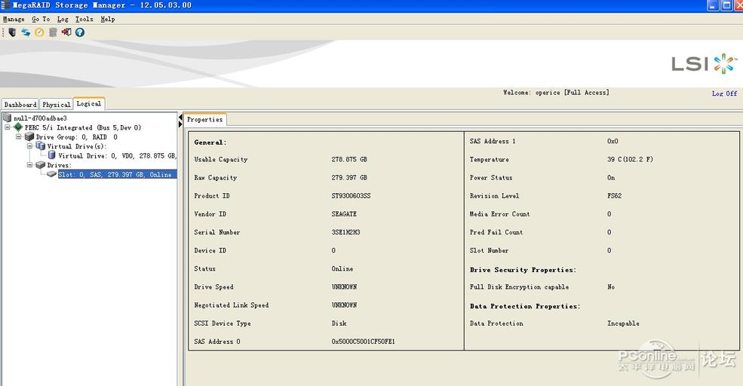Open help via blue question mark icon
Image resolution: width=743 pixels, height=386 pixels.
[x=80, y=32]
